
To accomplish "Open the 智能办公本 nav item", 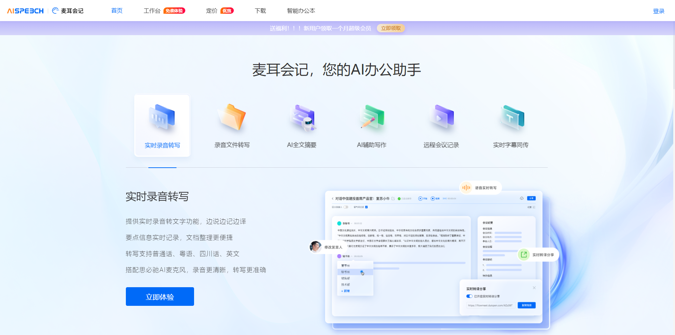I will (x=301, y=11).
